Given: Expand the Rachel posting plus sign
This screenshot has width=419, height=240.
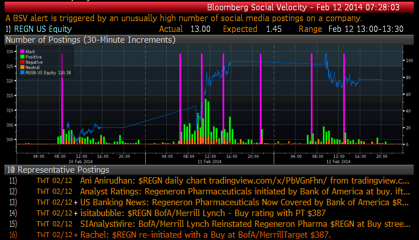Looking at the screenshot, I should tap(76, 234).
